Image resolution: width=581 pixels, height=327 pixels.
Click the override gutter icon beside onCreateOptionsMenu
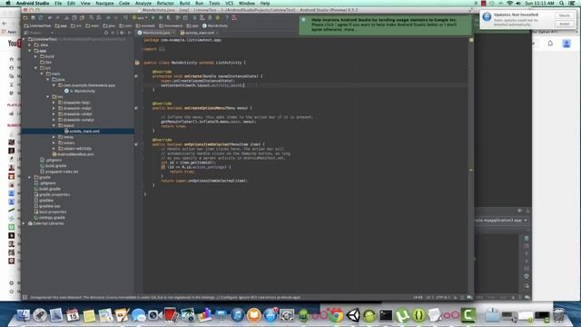click(x=136, y=108)
